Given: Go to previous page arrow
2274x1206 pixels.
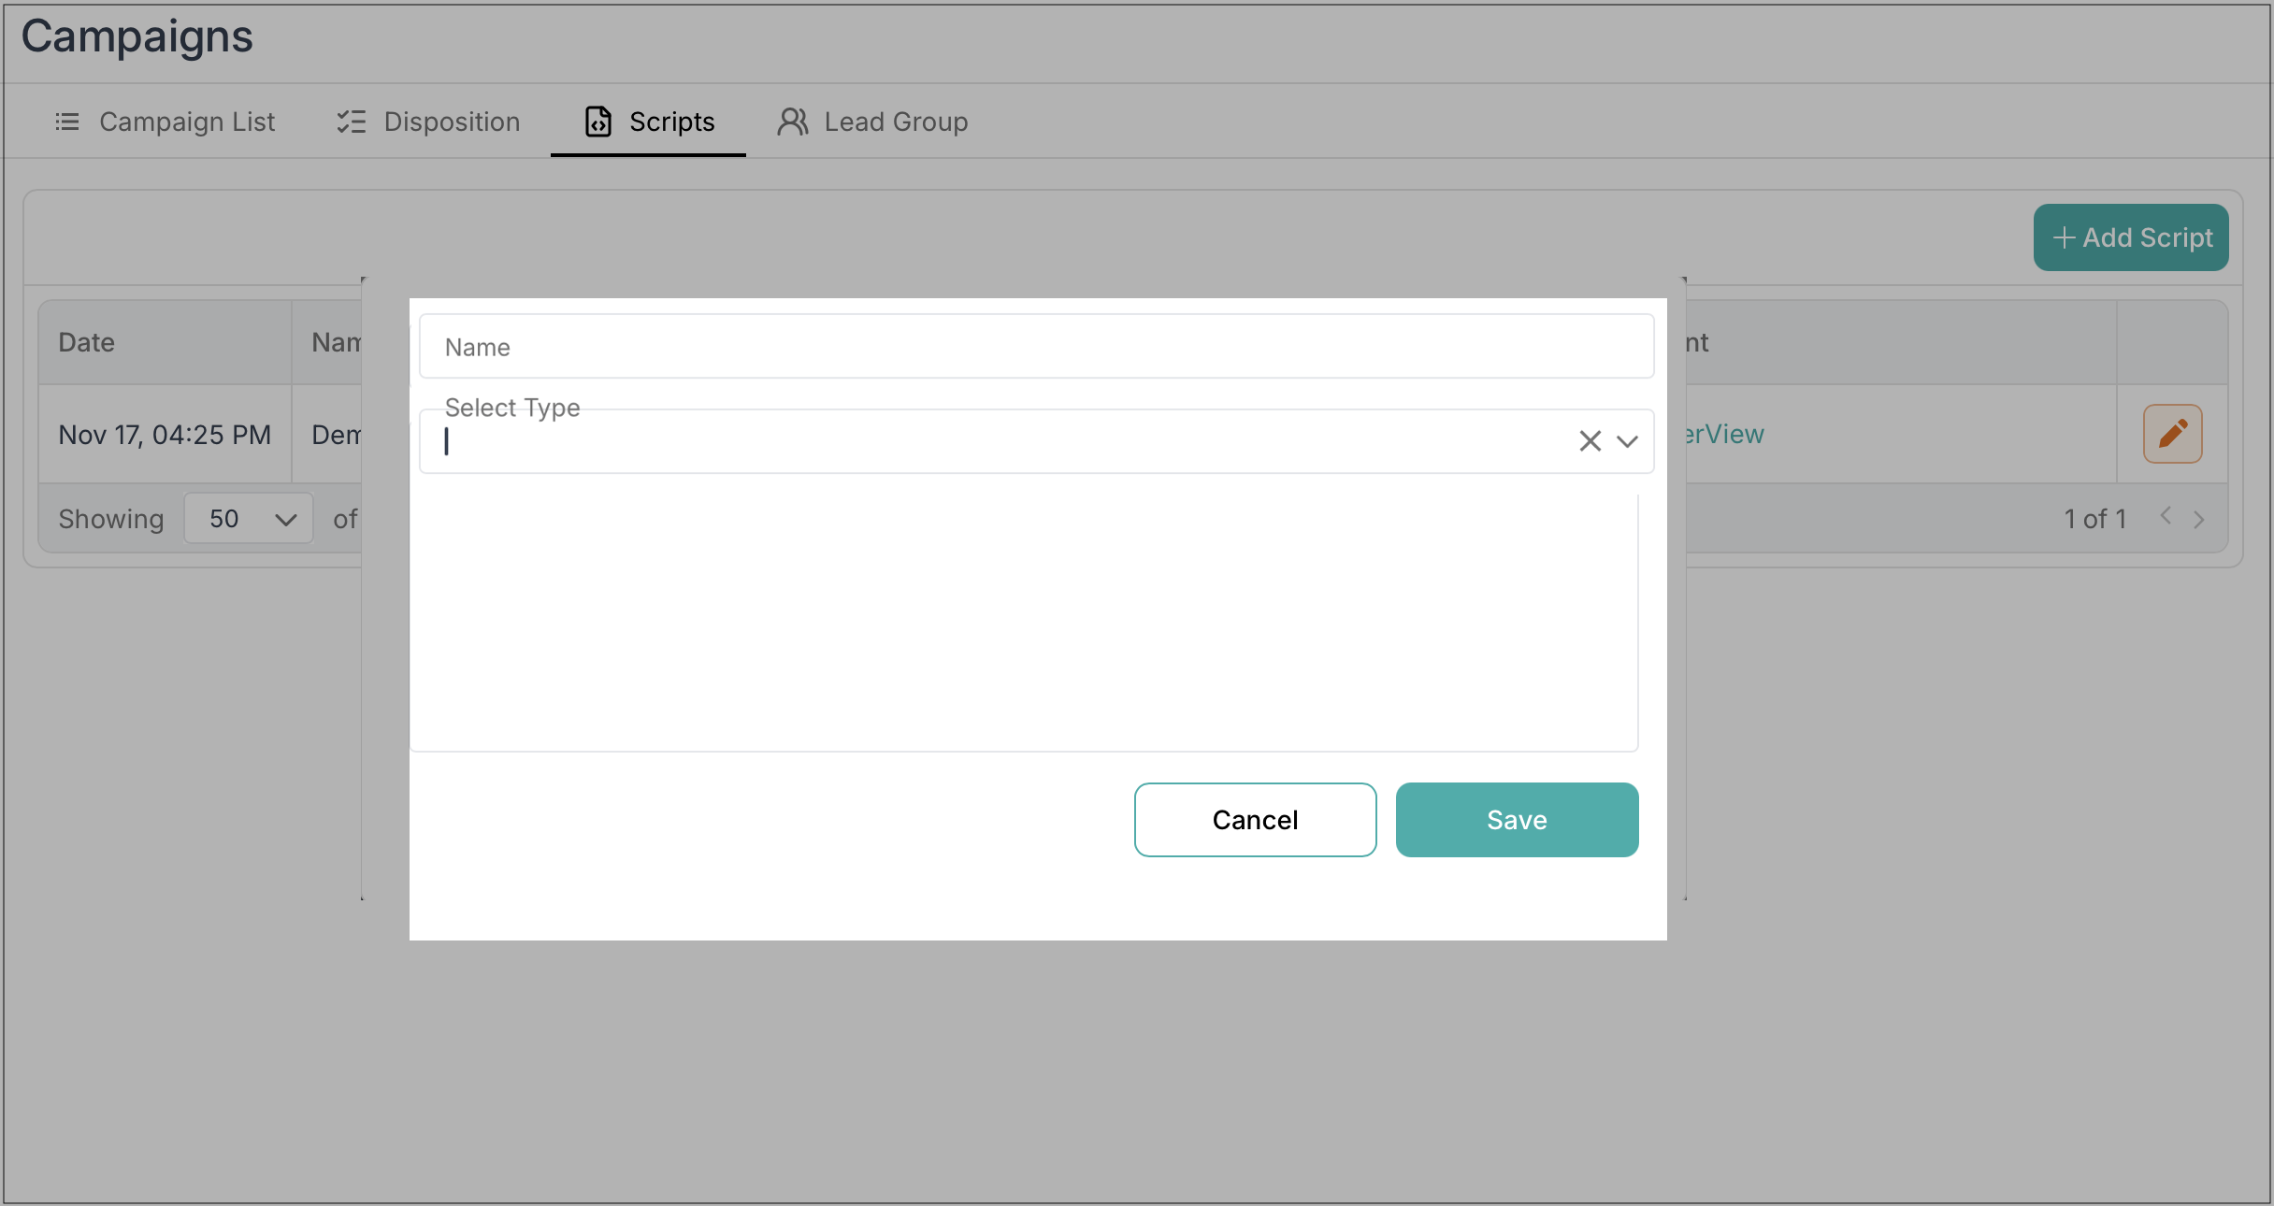Looking at the screenshot, I should coord(2166,516).
